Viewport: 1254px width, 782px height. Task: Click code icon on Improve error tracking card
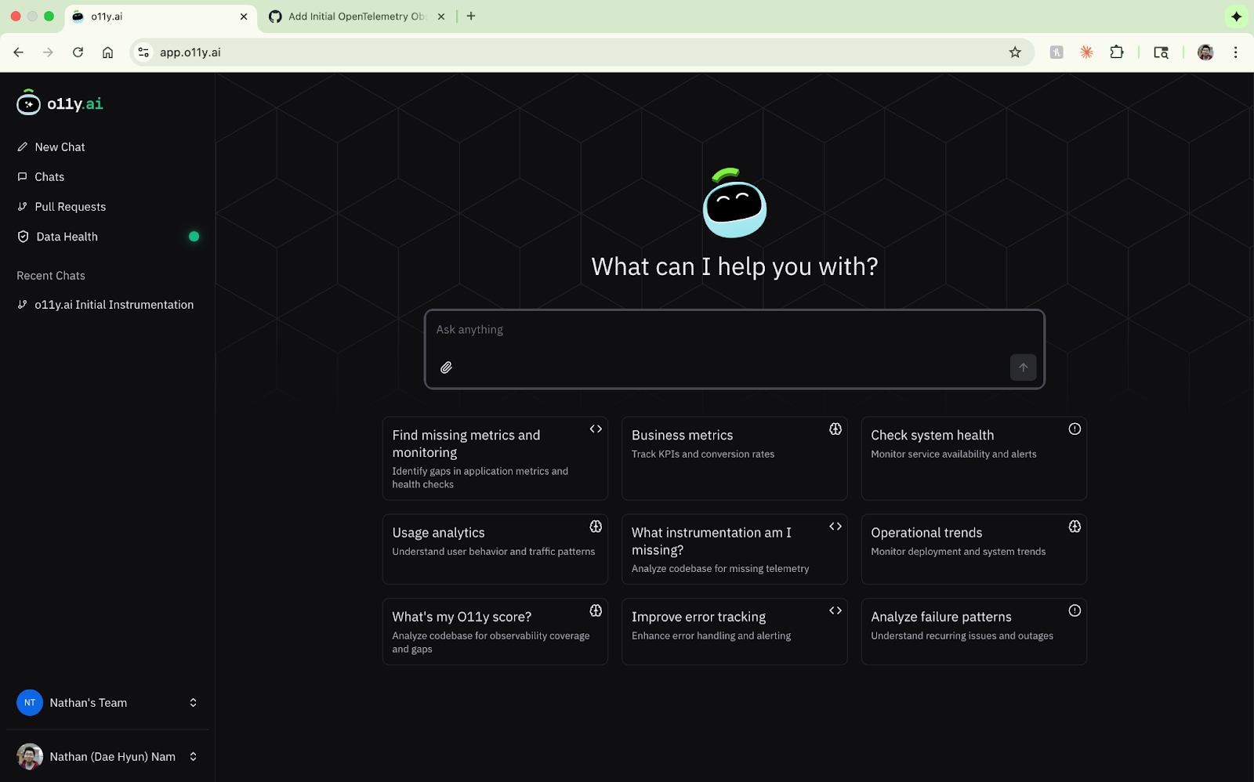point(835,610)
